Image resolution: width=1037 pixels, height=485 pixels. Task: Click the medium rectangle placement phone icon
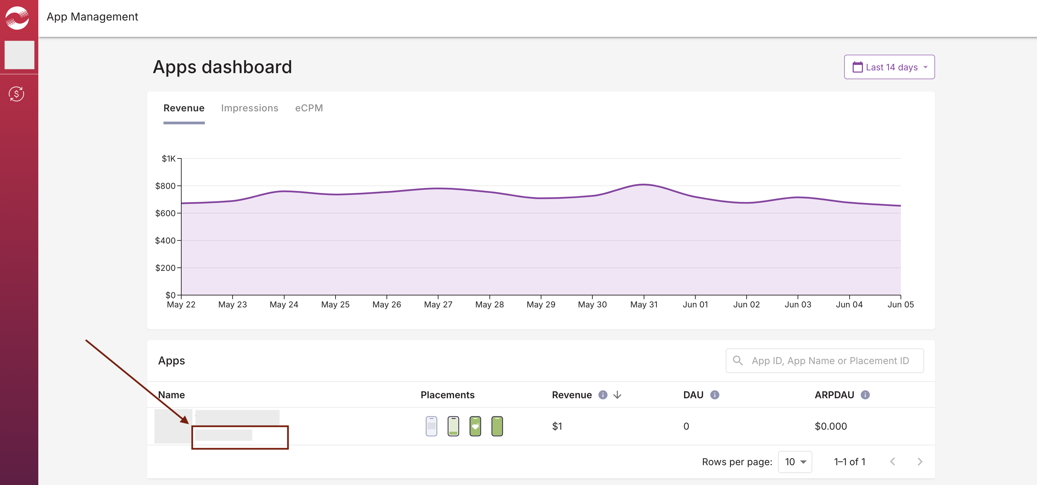click(x=431, y=426)
